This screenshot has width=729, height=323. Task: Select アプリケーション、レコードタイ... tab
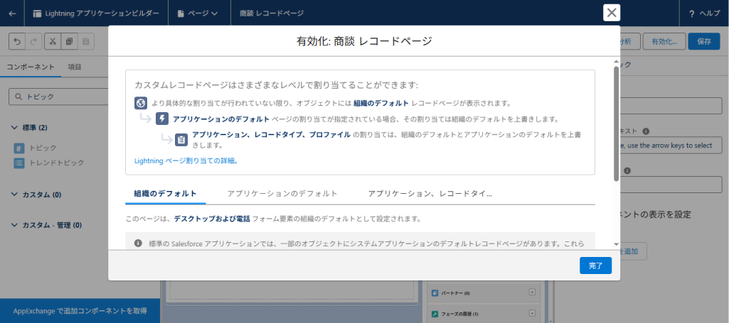[430, 194]
